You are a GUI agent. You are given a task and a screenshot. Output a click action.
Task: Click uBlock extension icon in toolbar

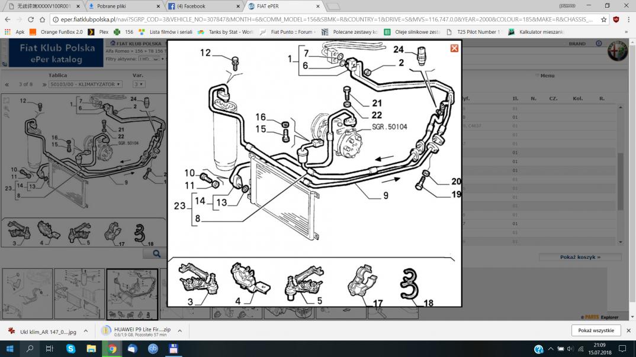point(616,20)
